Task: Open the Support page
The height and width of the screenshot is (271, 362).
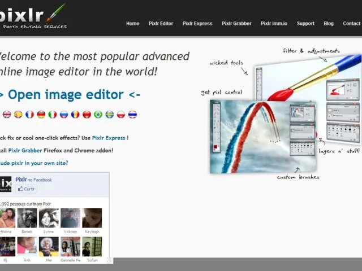Action: pyautogui.click(x=305, y=24)
